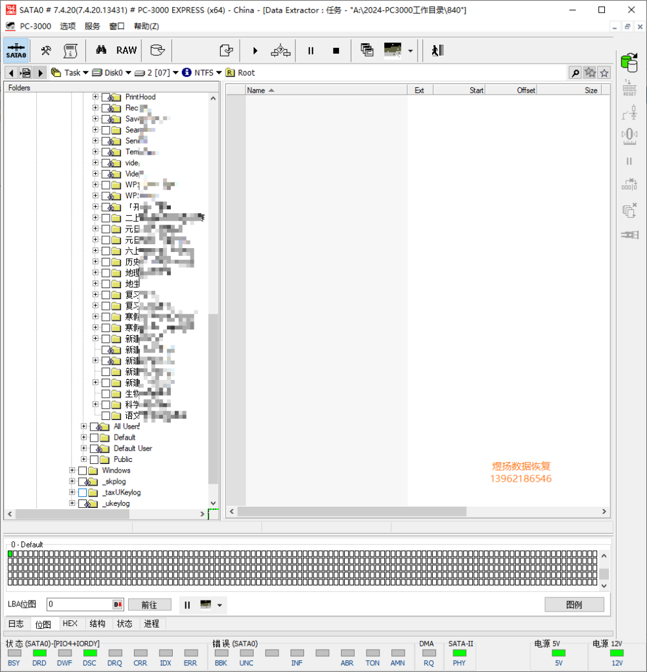Click the copy pages icon in right sidebar
The image size is (647, 672).
629,211
